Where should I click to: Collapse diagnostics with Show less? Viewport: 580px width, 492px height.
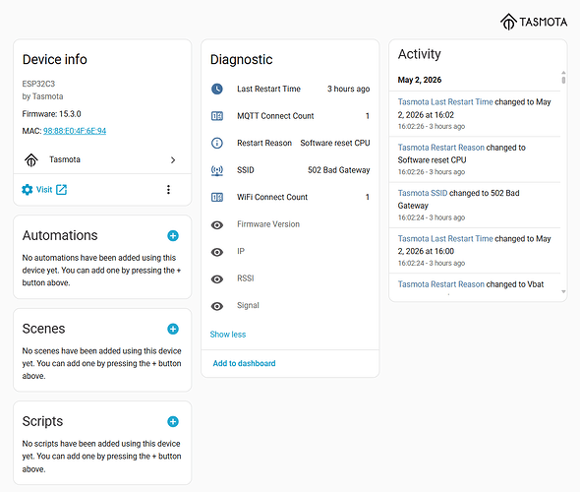coord(228,335)
